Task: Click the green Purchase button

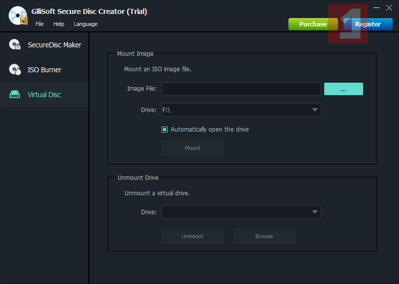Action: [x=313, y=24]
